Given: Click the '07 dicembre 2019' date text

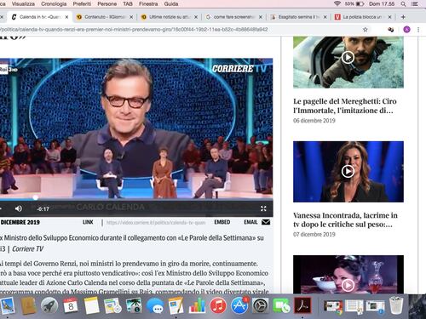Looking at the screenshot, I should pyautogui.click(x=314, y=235).
